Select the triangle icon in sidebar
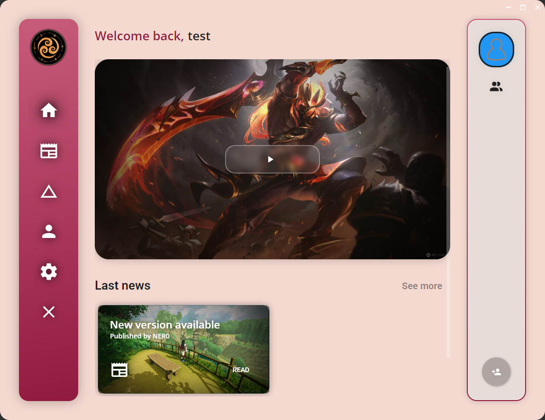Image resolution: width=545 pixels, height=420 pixels. point(49,192)
